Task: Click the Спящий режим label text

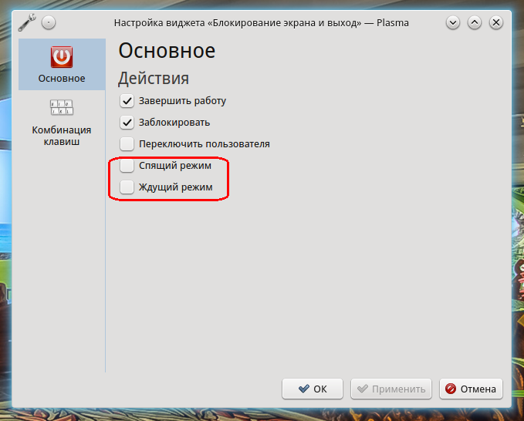Action: click(x=175, y=166)
